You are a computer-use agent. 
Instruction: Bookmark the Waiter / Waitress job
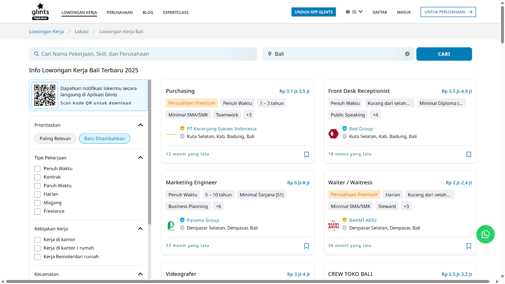point(469,246)
